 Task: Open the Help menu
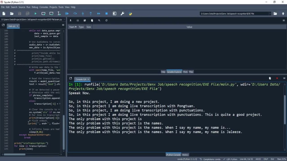(73, 7)
